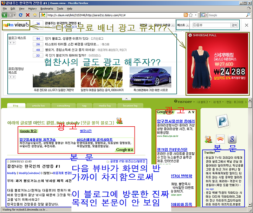The height and width of the screenshot is (213, 253).
Task: Expand the 블로거 다른글 dropdown
Action: click(173, 25)
